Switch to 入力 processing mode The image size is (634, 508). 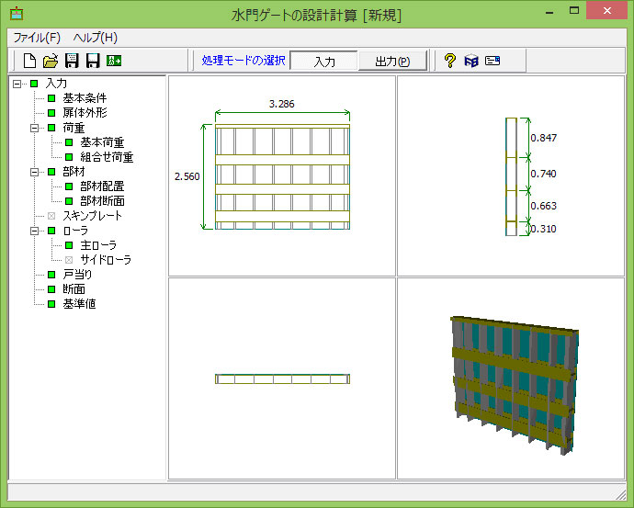(324, 62)
